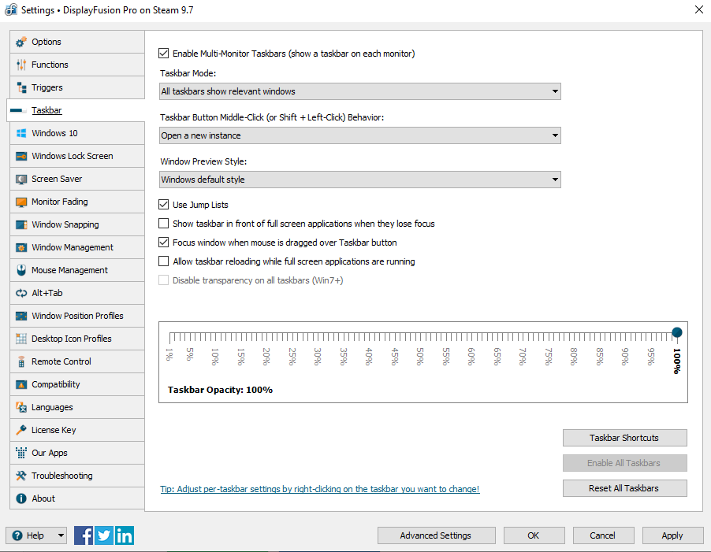711x552 pixels.
Task: Uncheck Use Jump Lists
Action: click(164, 205)
